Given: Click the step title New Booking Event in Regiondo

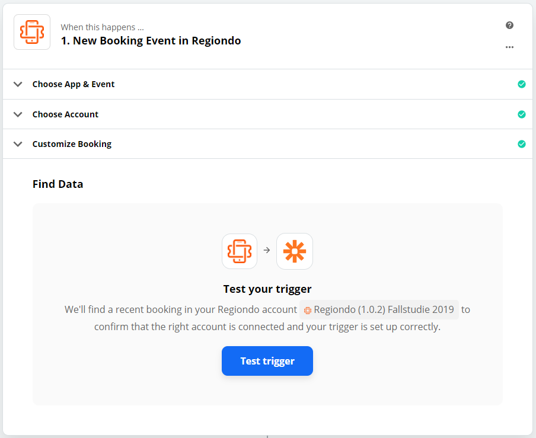Looking at the screenshot, I should (151, 41).
